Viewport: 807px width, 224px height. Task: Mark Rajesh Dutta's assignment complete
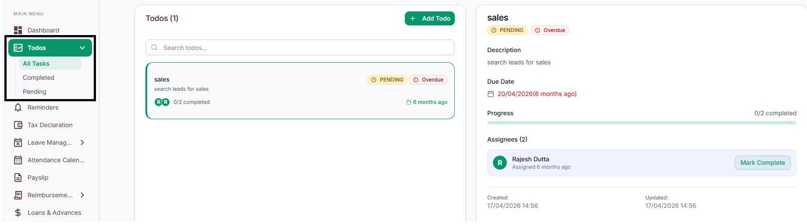coord(763,163)
